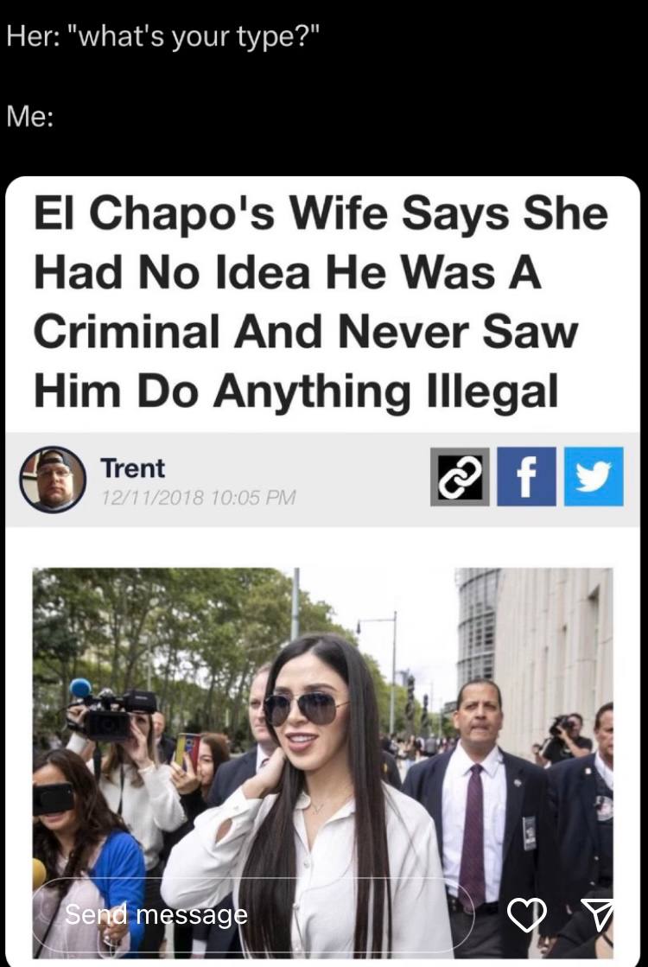Open Trent's author profile picture
The image size is (648, 967).
(x=53, y=480)
